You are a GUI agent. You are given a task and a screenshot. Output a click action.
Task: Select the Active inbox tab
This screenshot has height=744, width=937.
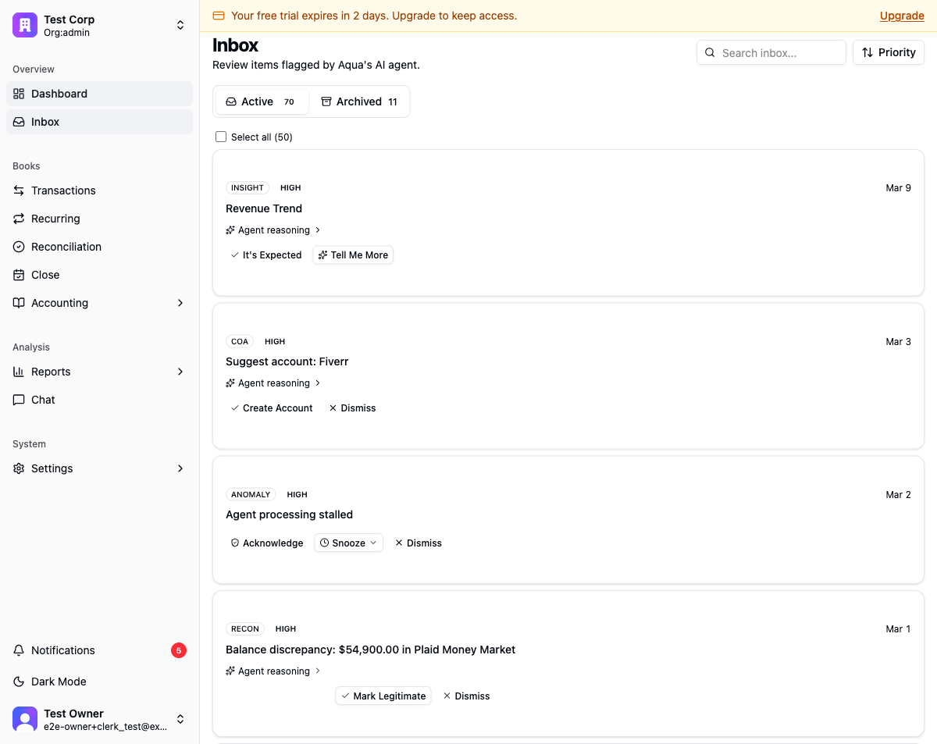(262, 101)
